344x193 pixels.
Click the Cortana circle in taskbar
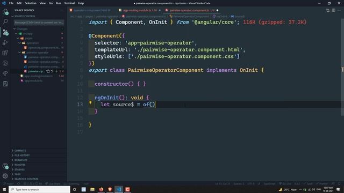[75, 189]
